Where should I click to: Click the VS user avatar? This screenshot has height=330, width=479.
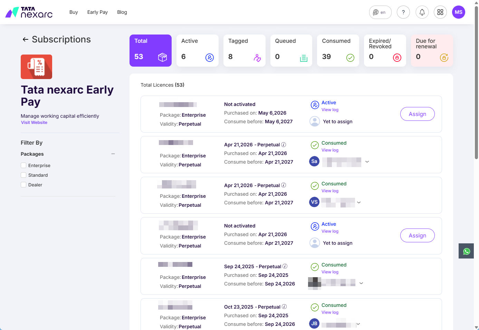pos(314,202)
